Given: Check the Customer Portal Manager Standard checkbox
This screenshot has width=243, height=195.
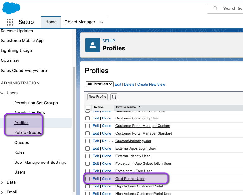Looking at the screenshot, I should point(88,134).
